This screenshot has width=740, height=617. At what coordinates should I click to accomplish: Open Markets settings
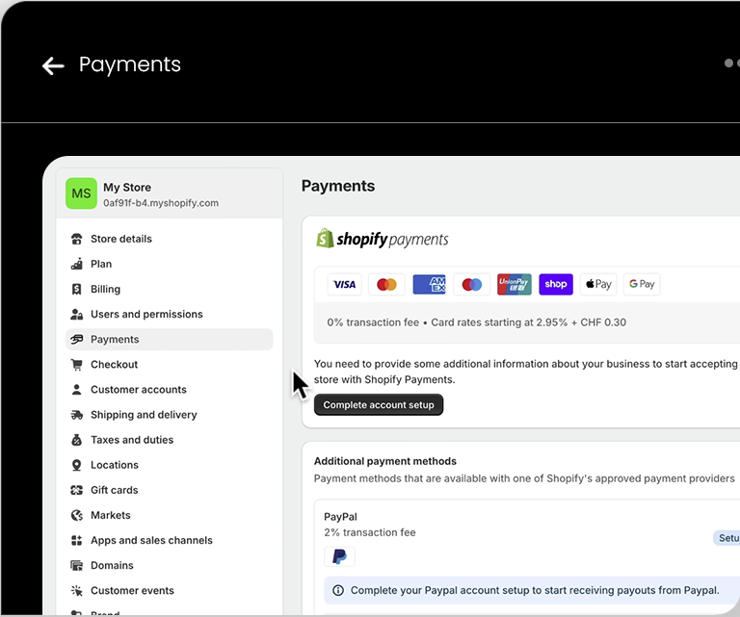click(x=169, y=515)
